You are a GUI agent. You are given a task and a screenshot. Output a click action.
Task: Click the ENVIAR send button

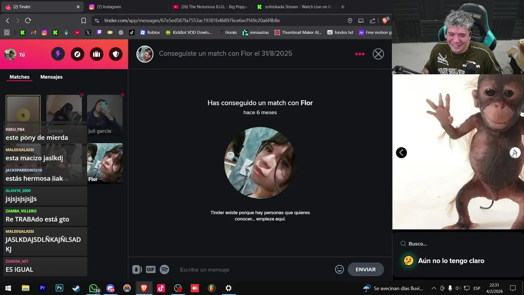click(x=366, y=269)
